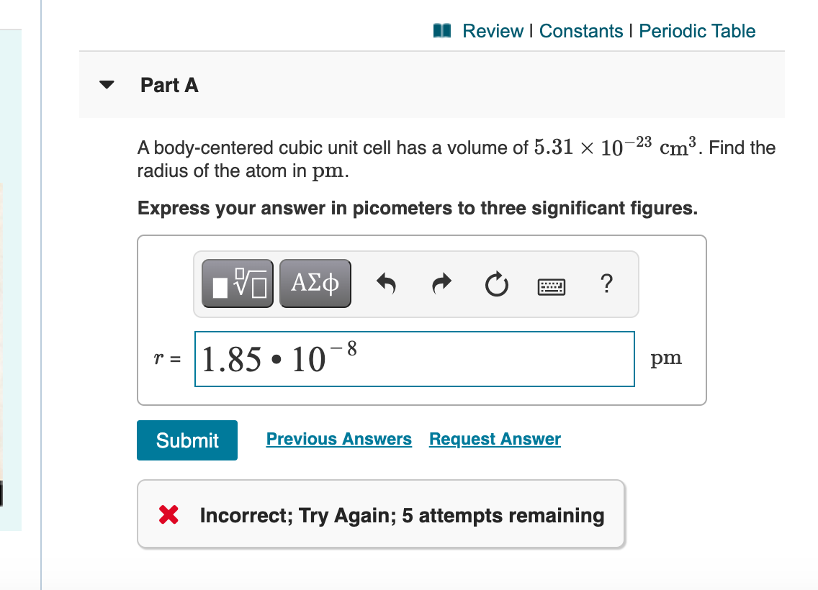This screenshot has height=590, width=818.
Task: Reset the answer field
Action: (496, 283)
